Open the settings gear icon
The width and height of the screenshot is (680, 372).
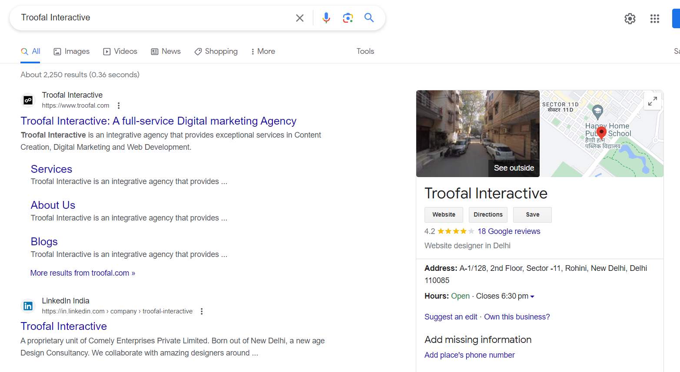click(630, 19)
